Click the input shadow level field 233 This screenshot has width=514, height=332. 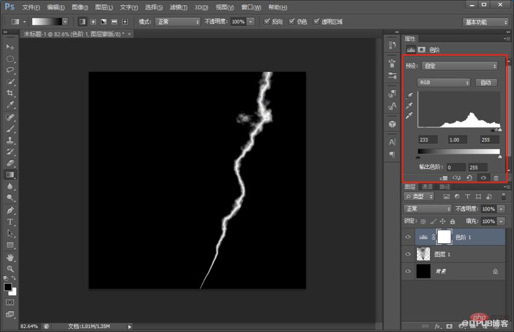point(427,139)
